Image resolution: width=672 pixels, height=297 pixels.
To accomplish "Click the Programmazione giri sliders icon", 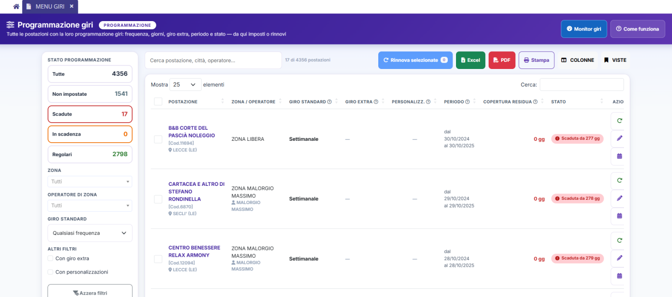I will click(x=11, y=25).
